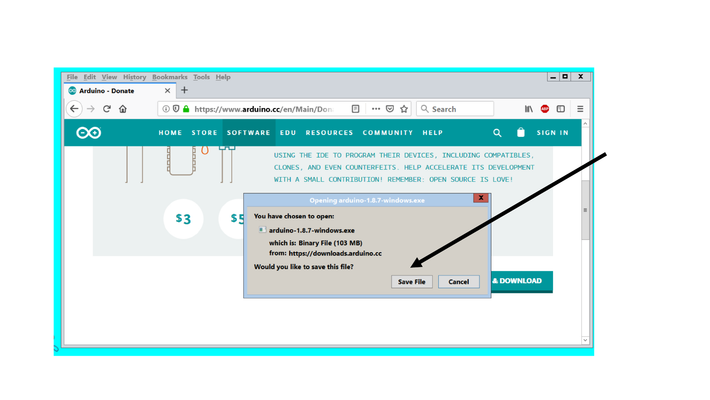Click the Arduino infinity logo
Screen dimensions: 710x400
click(x=89, y=133)
